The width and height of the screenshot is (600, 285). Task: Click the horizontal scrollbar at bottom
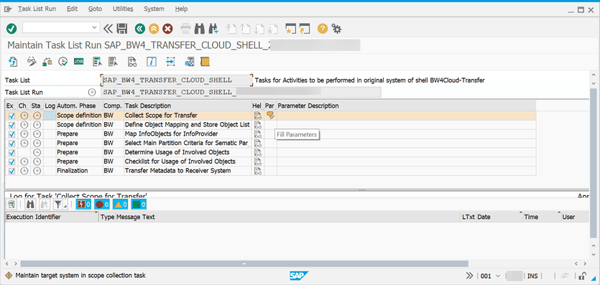pyautogui.click(x=244, y=263)
